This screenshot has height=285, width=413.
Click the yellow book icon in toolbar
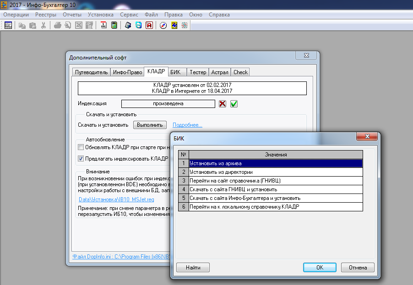(x=174, y=25)
